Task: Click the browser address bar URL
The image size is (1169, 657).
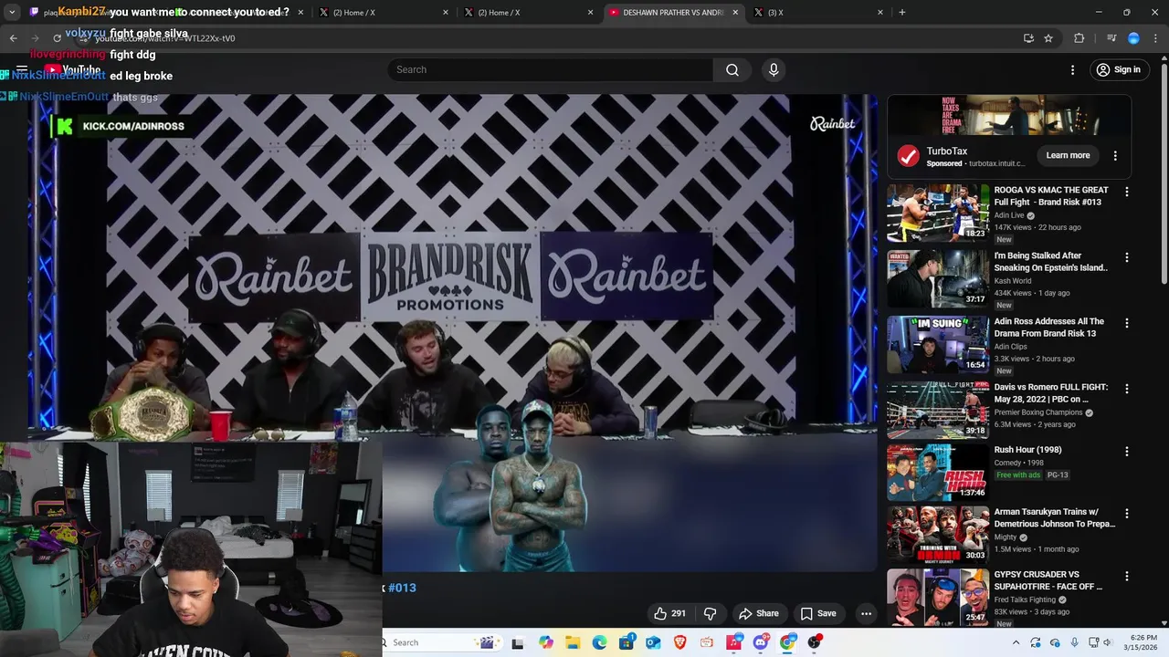Action: point(164,38)
